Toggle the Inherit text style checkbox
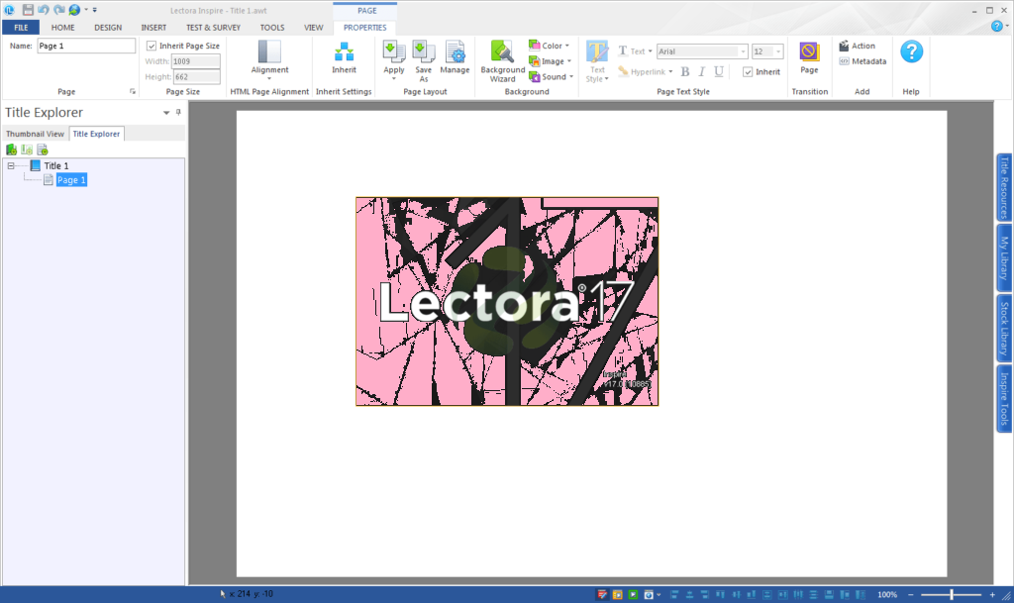This screenshot has height=603, width=1014. point(748,71)
